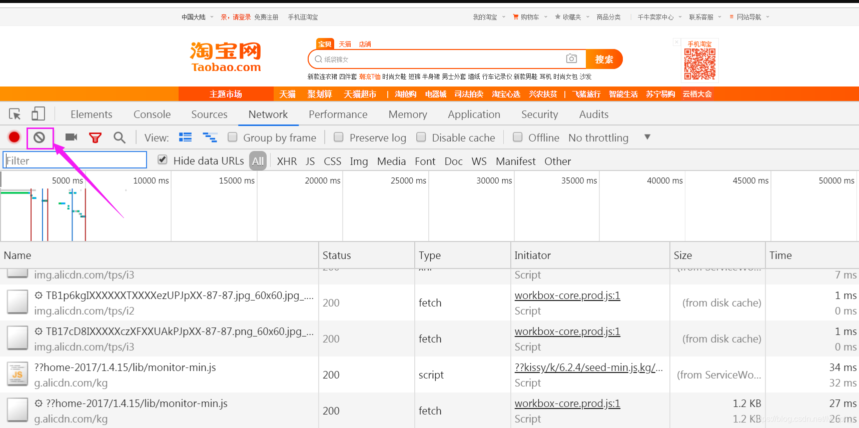Click the 免费注册 register link
The height and width of the screenshot is (428, 859).
point(266,17)
